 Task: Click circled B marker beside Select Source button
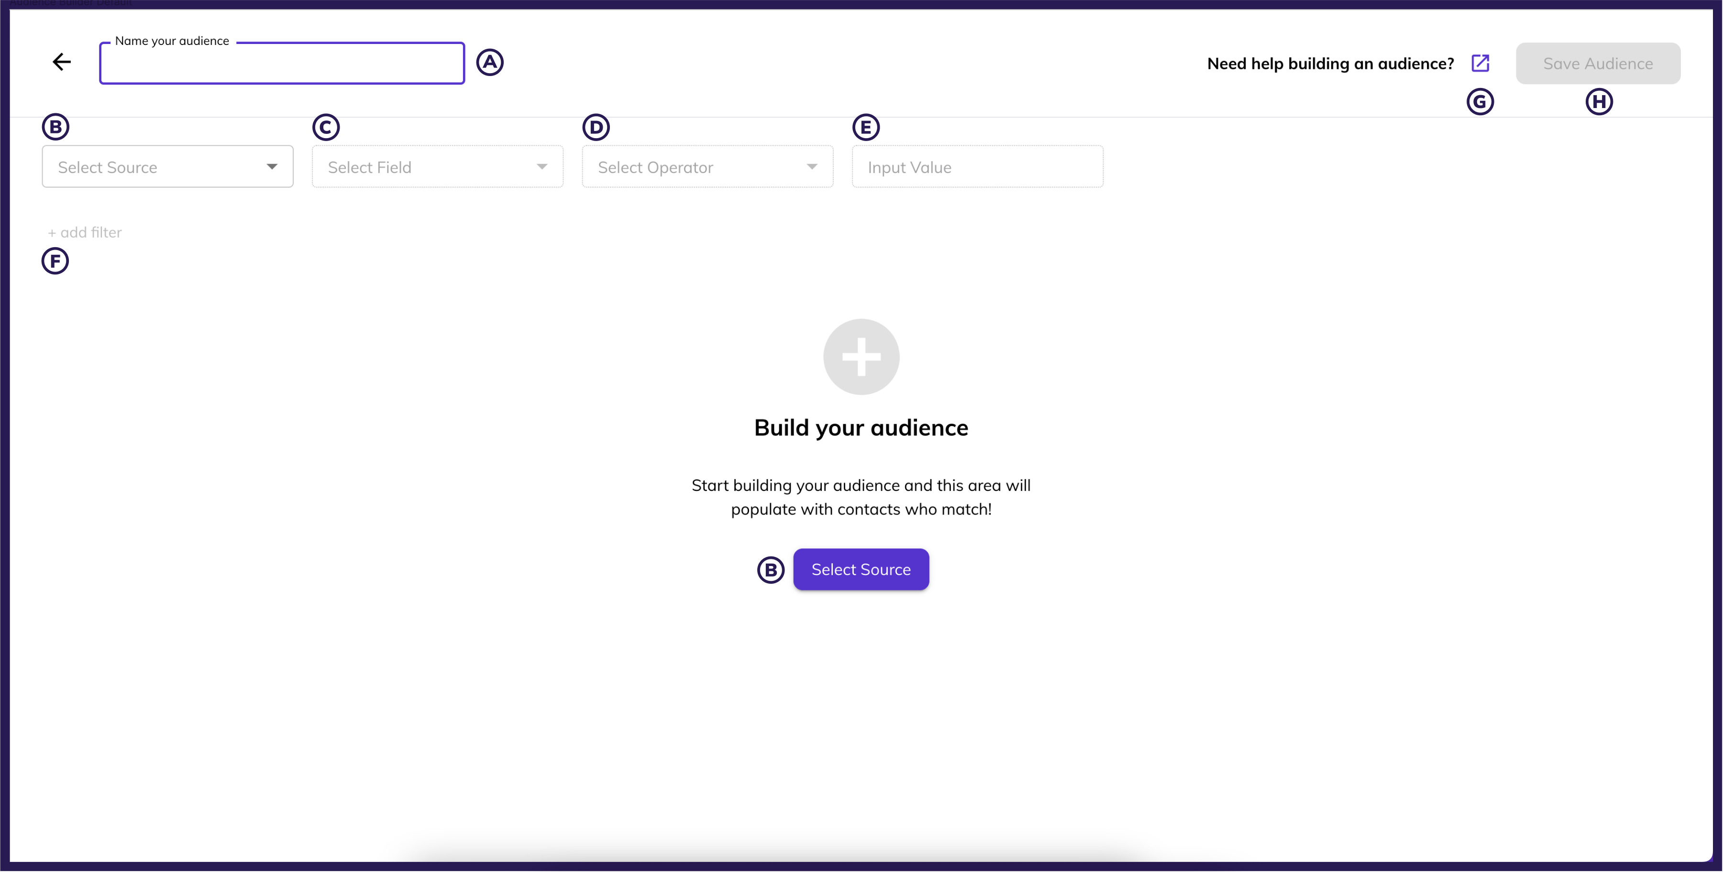click(x=771, y=570)
